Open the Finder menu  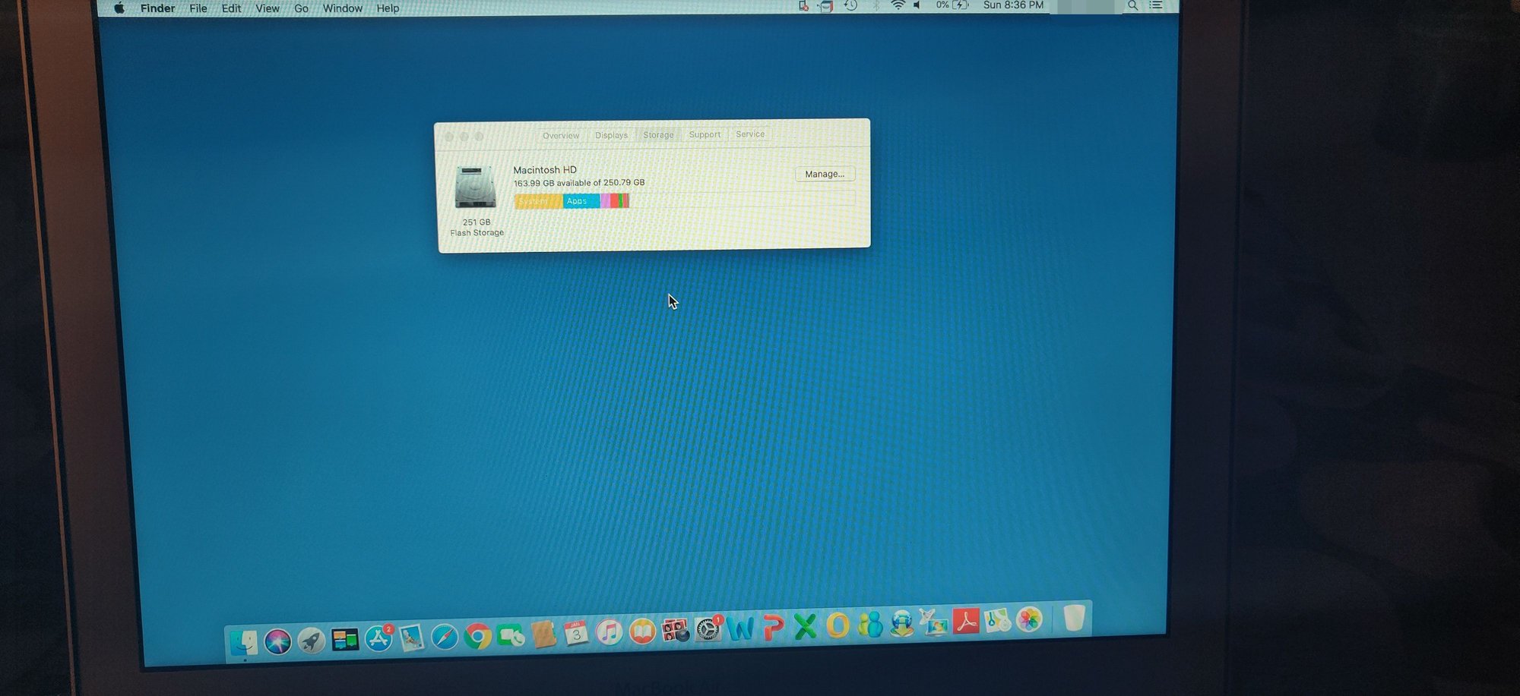(x=157, y=8)
